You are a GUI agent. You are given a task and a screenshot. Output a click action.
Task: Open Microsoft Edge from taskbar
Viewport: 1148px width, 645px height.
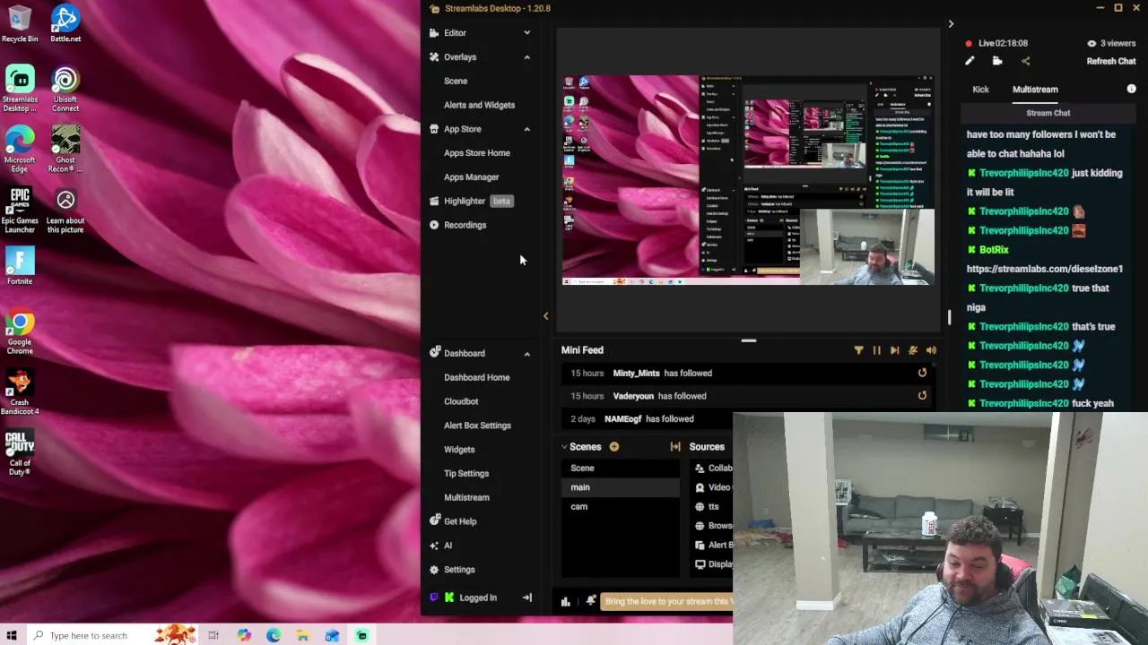(x=273, y=635)
